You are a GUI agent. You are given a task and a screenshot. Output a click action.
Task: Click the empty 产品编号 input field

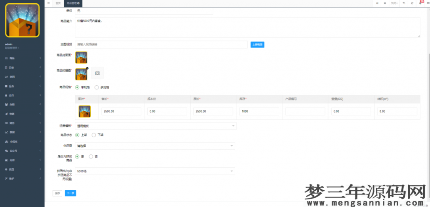(x=305, y=111)
